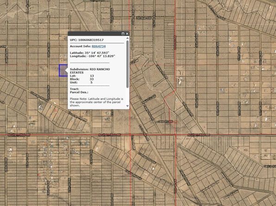Screen dimensions: 276x206
Task: Click the Please Note disclaimer text
Action: [x=96, y=102]
